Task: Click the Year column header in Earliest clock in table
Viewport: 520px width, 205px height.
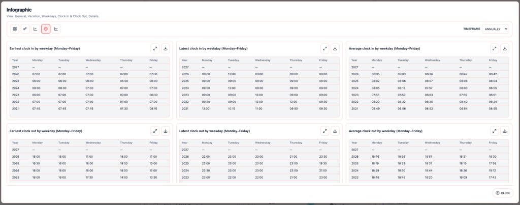Action: tap(15, 60)
